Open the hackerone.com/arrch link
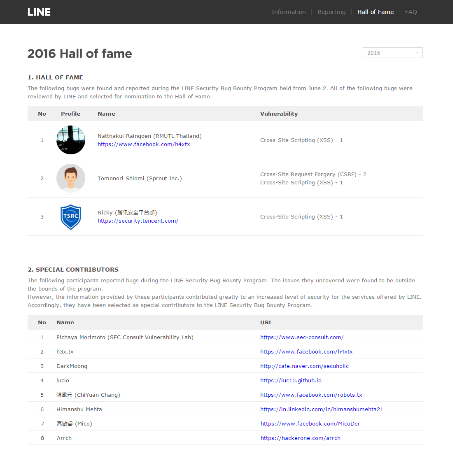 tap(301, 438)
